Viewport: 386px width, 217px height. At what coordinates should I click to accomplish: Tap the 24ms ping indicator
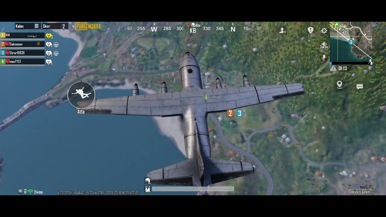tap(38, 192)
